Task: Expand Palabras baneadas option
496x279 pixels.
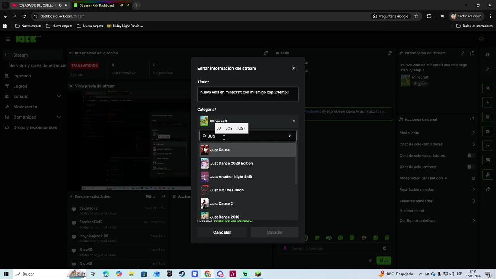Action: click(437, 201)
